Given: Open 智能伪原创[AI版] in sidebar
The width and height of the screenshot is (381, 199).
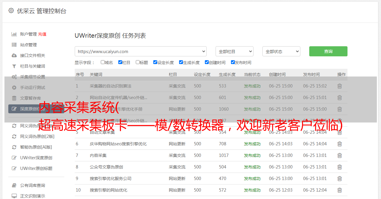Looking at the screenshot, I should [x=36, y=147].
